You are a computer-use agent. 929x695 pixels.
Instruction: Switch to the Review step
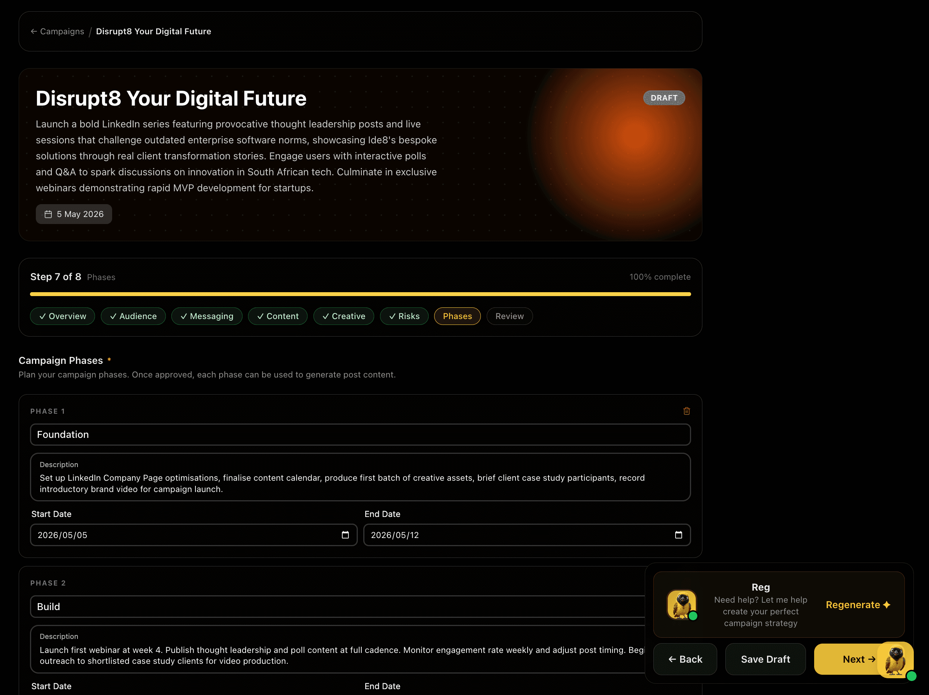[509, 316]
